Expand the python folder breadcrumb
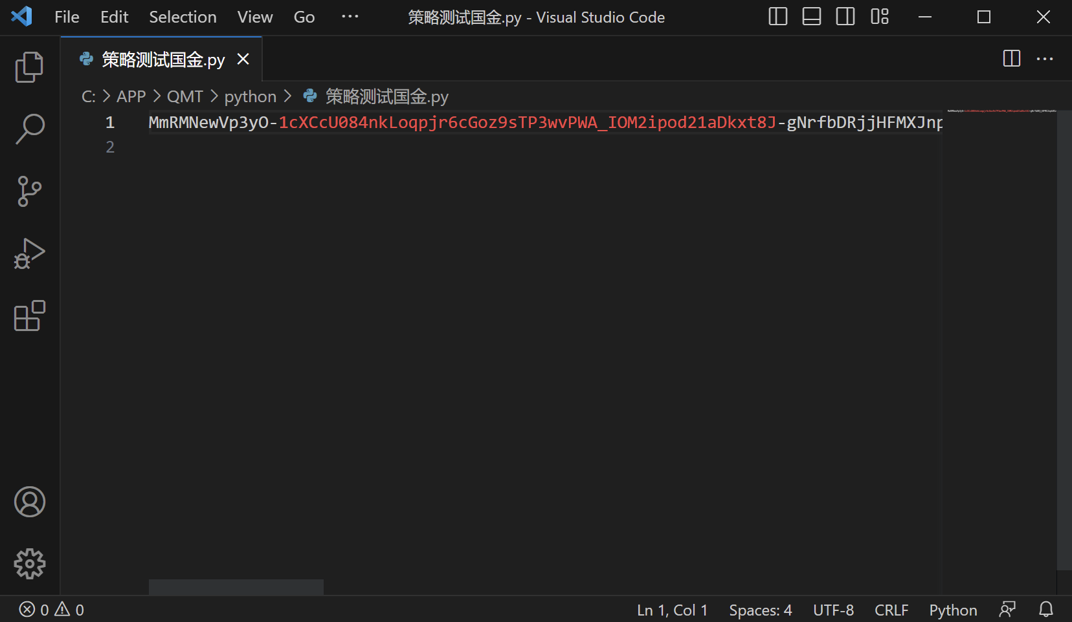 [250, 96]
